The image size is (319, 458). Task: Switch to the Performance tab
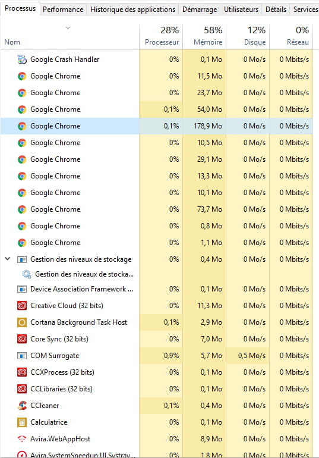tap(63, 10)
